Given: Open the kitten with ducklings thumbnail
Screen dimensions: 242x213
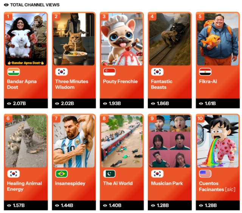Looking at the screenshot, I should pos(26,141).
